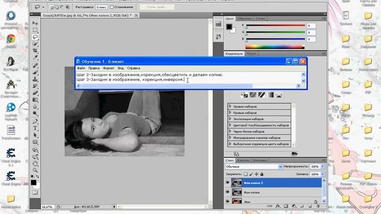Expand 'Уровни наборов' presets
This screenshot has height=214, width=381.
click(230, 106)
